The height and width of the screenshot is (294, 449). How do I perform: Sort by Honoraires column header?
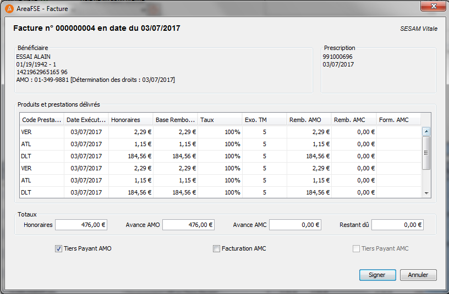pos(131,120)
